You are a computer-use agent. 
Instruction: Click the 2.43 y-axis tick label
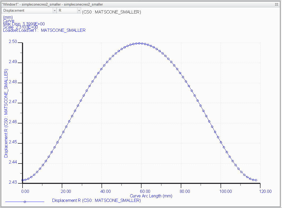[13, 182]
